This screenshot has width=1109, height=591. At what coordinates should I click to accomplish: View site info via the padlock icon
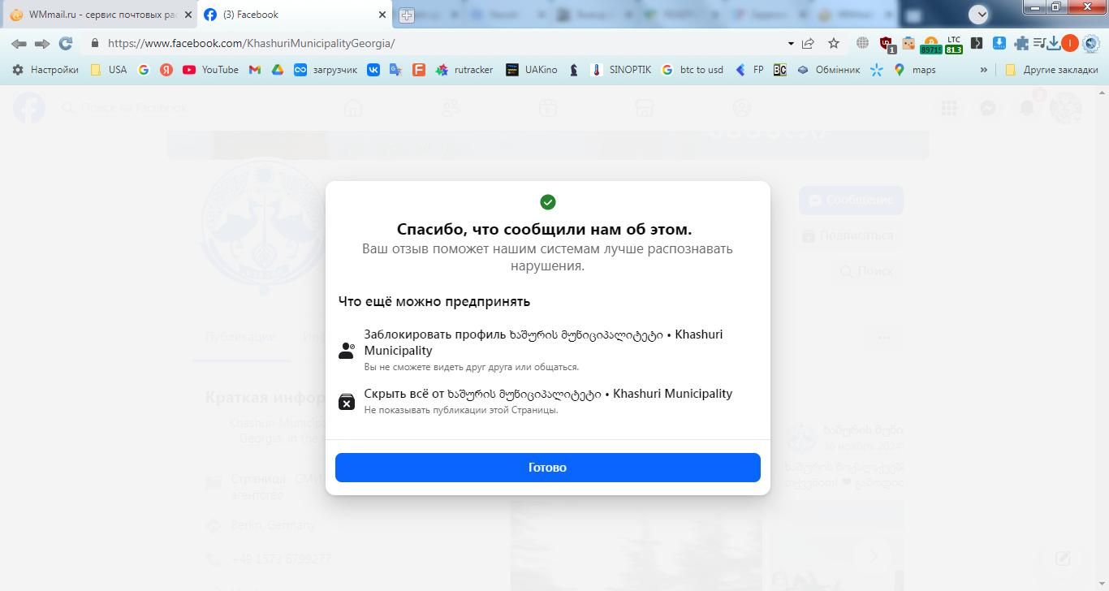[95, 43]
